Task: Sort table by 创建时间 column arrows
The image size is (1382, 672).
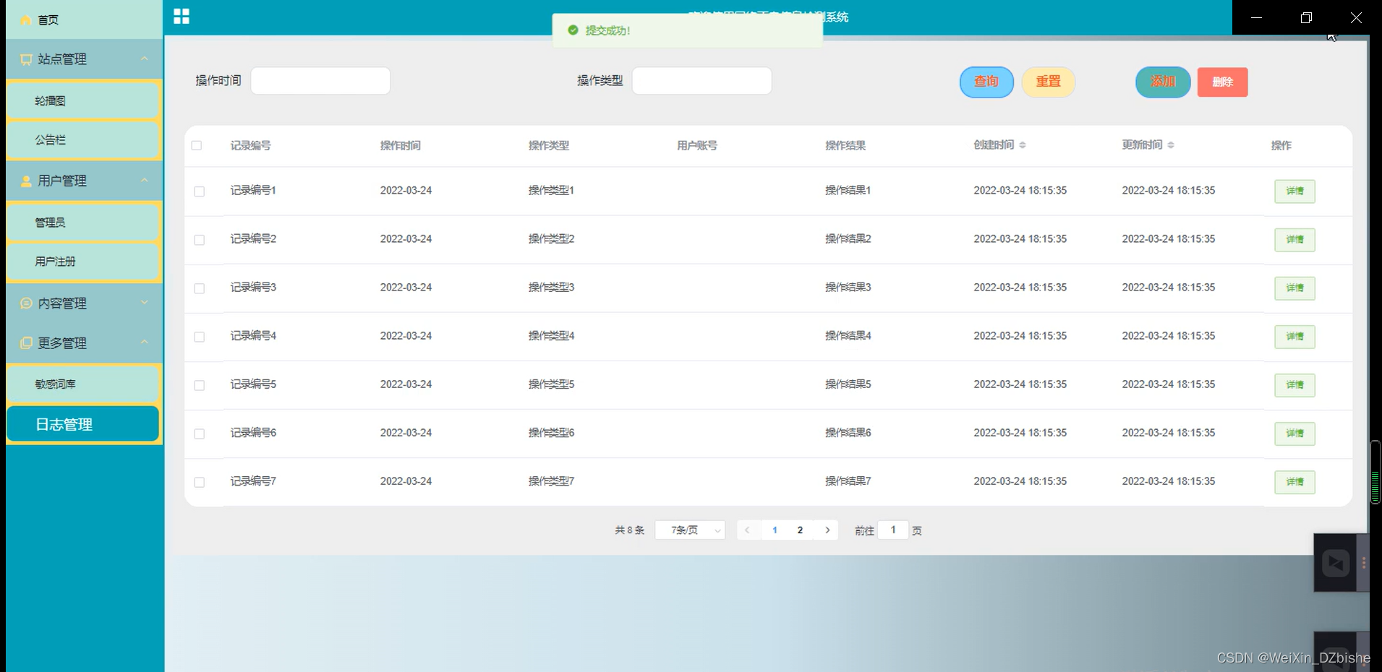Action: click(1022, 145)
